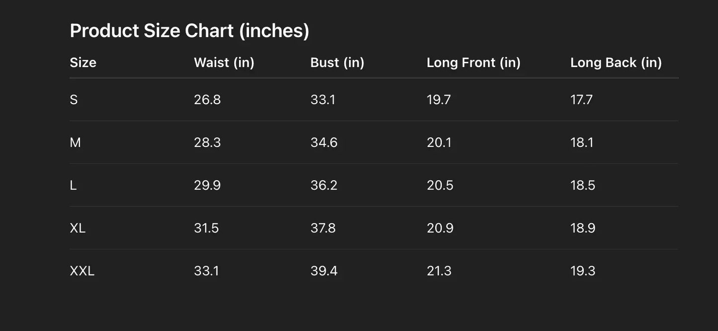Image resolution: width=718 pixels, height=331 pixels.
Task: Click the Product Size Chart (inches) heading
Action: coord(189,31)
